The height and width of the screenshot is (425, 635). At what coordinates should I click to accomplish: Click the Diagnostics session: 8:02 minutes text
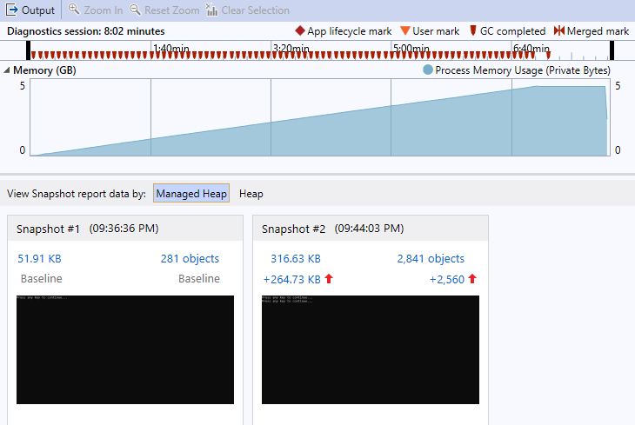86,31
